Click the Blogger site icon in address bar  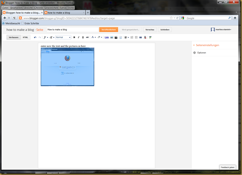pos(20,18)
